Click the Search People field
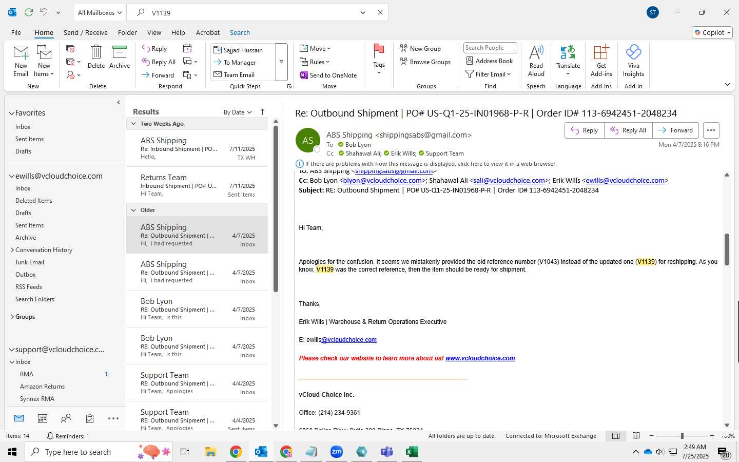 [490, 48]
